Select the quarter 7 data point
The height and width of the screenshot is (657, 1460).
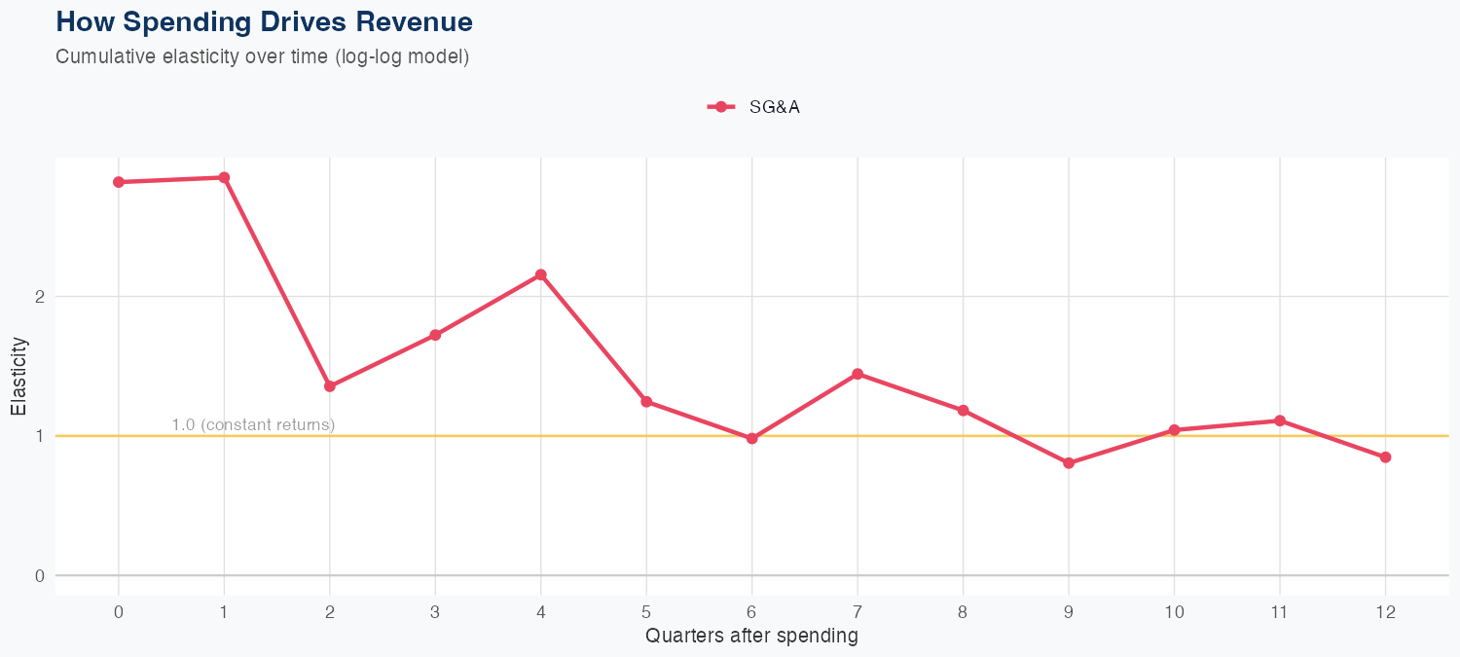(x=858, y=374)
